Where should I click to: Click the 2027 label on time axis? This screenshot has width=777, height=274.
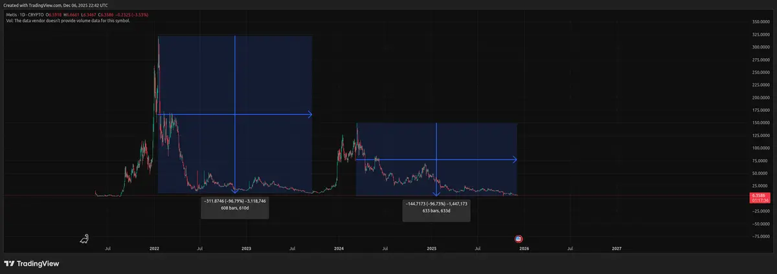tap(616, 248)
